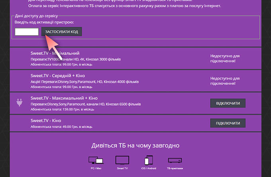
Task: Click the Sweet.TV - Максимальний + Кіно title
Action: [x=64, y=98]
